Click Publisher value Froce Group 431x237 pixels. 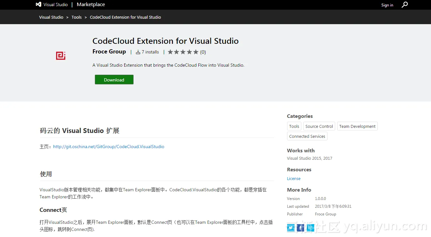click(x=326, y=214)
